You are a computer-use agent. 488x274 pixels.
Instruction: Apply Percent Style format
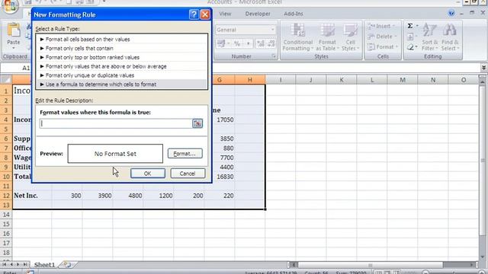237,43
